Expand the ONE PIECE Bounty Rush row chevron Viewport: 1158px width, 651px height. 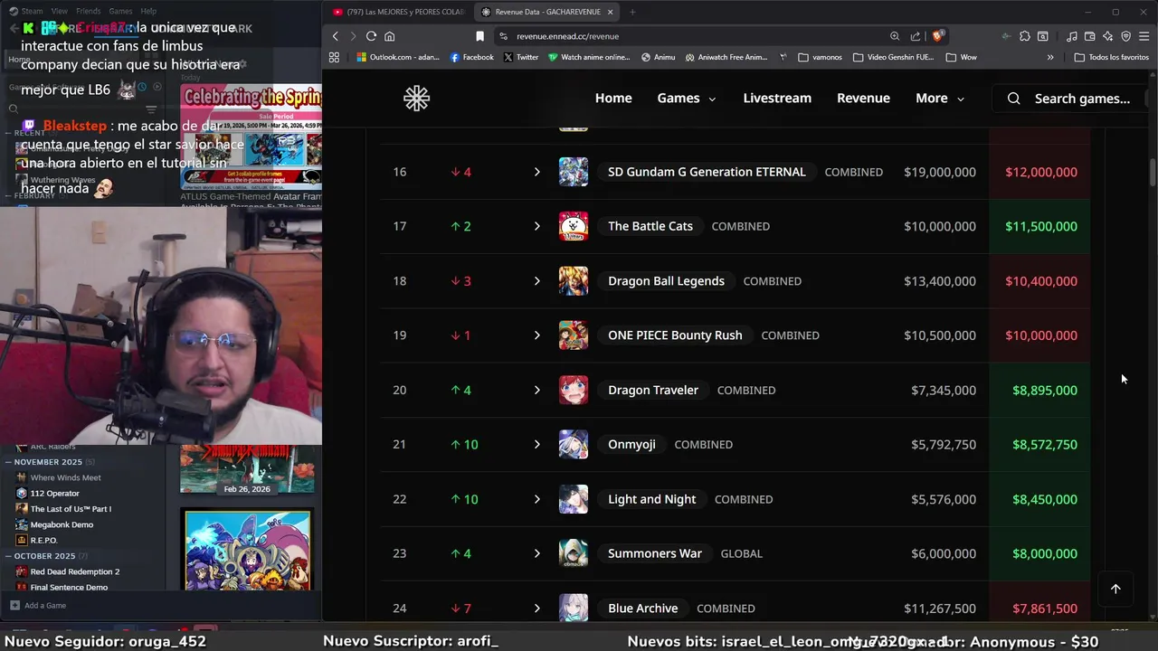(536, 335)
